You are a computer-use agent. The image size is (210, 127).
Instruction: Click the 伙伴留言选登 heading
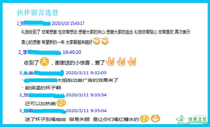38,13
